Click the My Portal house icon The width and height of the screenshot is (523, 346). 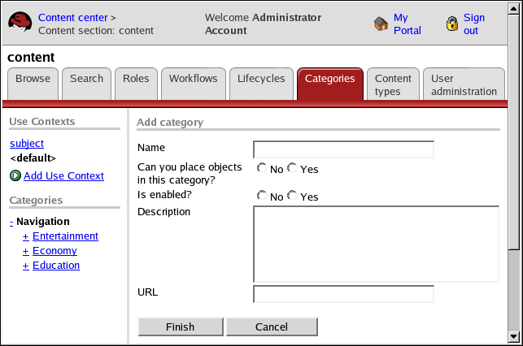(381, 24)
